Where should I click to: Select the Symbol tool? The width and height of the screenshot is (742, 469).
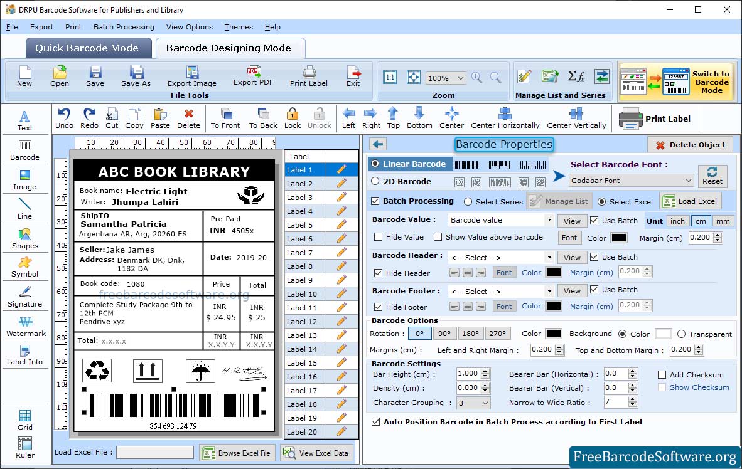coord(24,267)
